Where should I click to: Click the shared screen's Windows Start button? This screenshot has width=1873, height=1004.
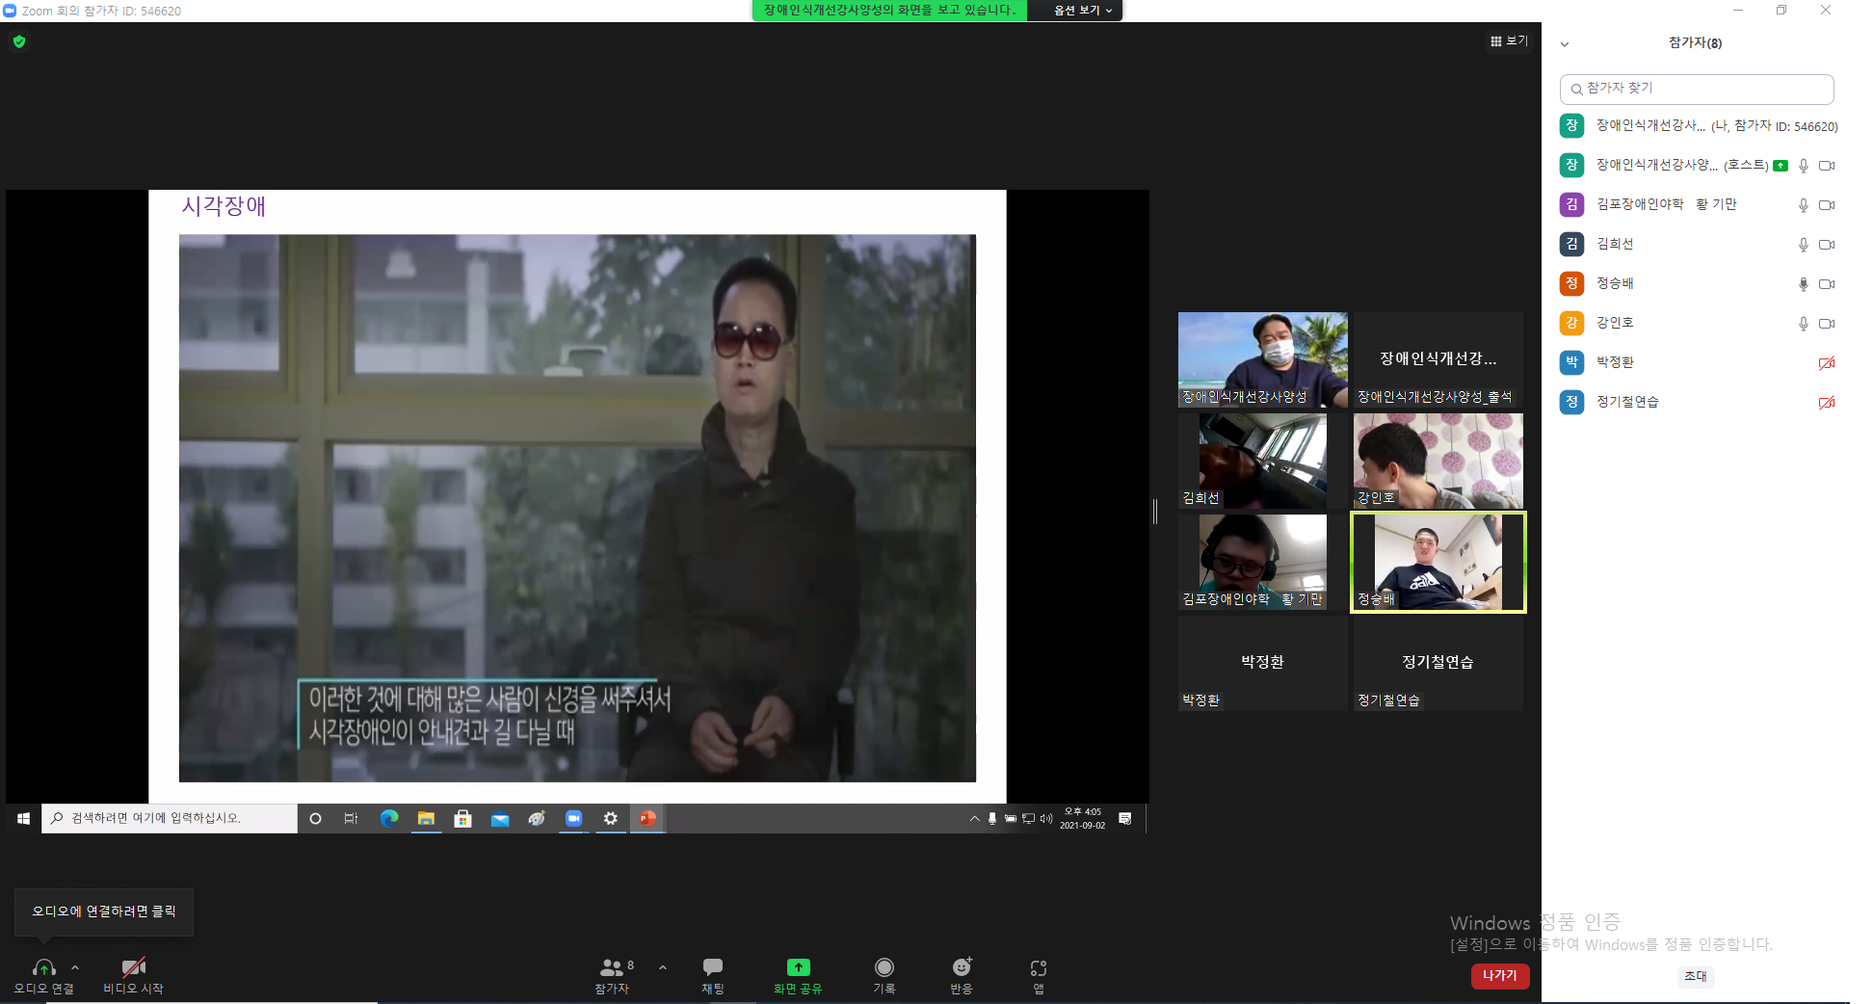[24, 818]
